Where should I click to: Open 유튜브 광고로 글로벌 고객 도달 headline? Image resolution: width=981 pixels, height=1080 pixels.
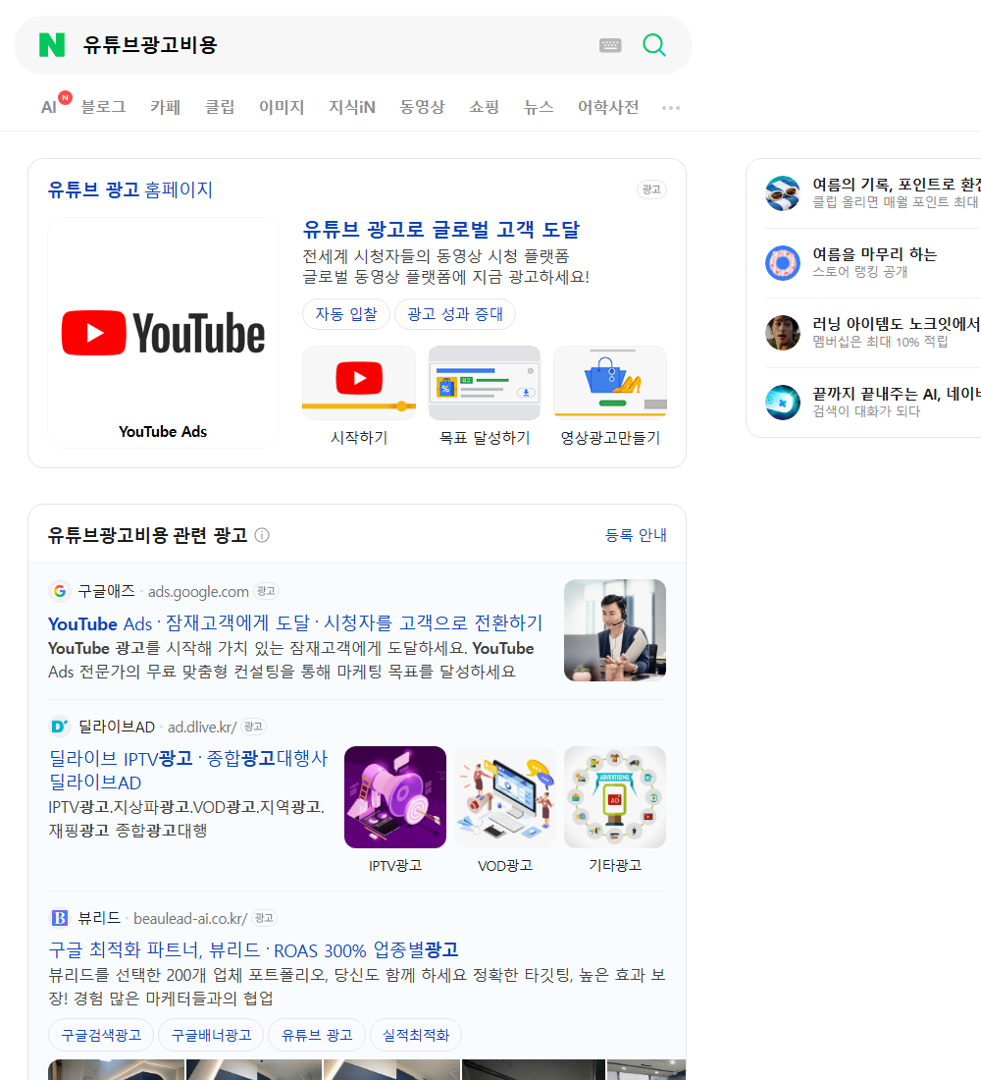[441, 229]
